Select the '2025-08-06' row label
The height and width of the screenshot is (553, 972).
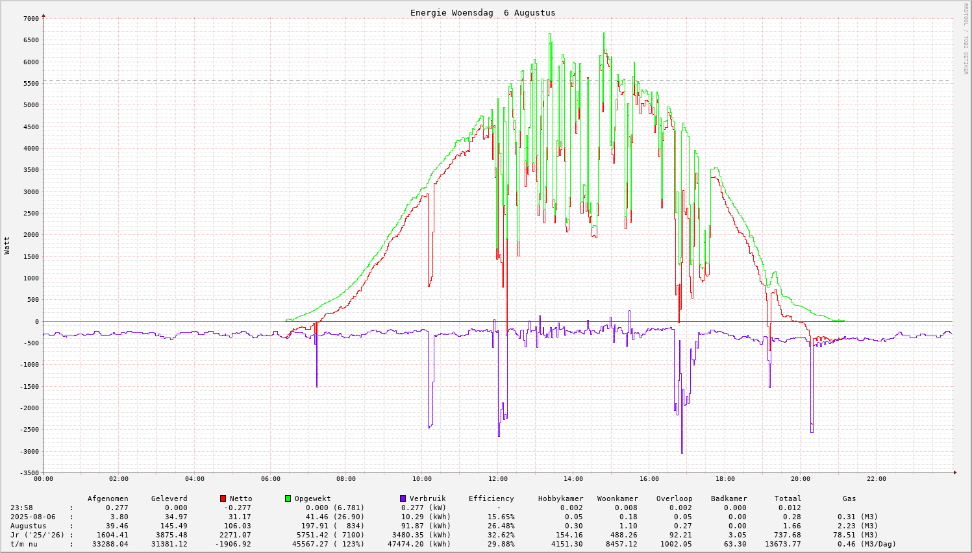tap(32, 517)
